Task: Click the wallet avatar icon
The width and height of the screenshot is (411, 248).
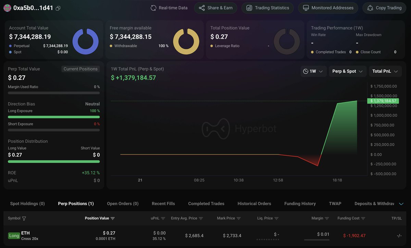Action: (x=7, y=8)
